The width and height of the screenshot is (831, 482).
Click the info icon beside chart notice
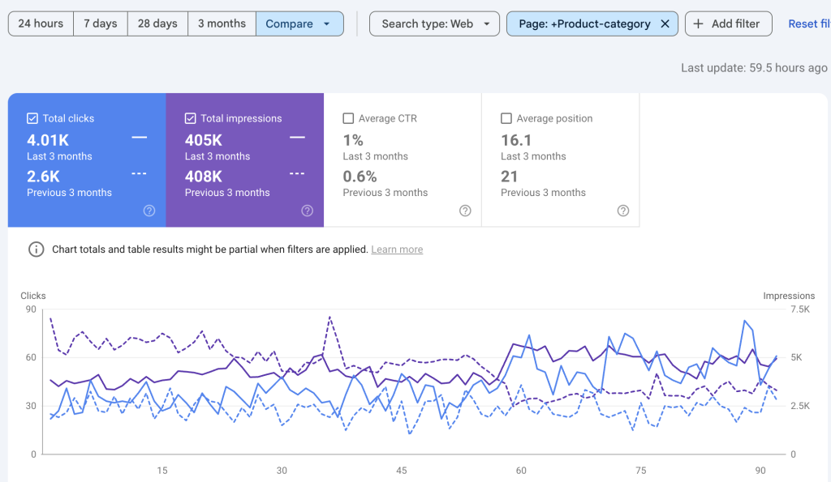pos(36,250)
